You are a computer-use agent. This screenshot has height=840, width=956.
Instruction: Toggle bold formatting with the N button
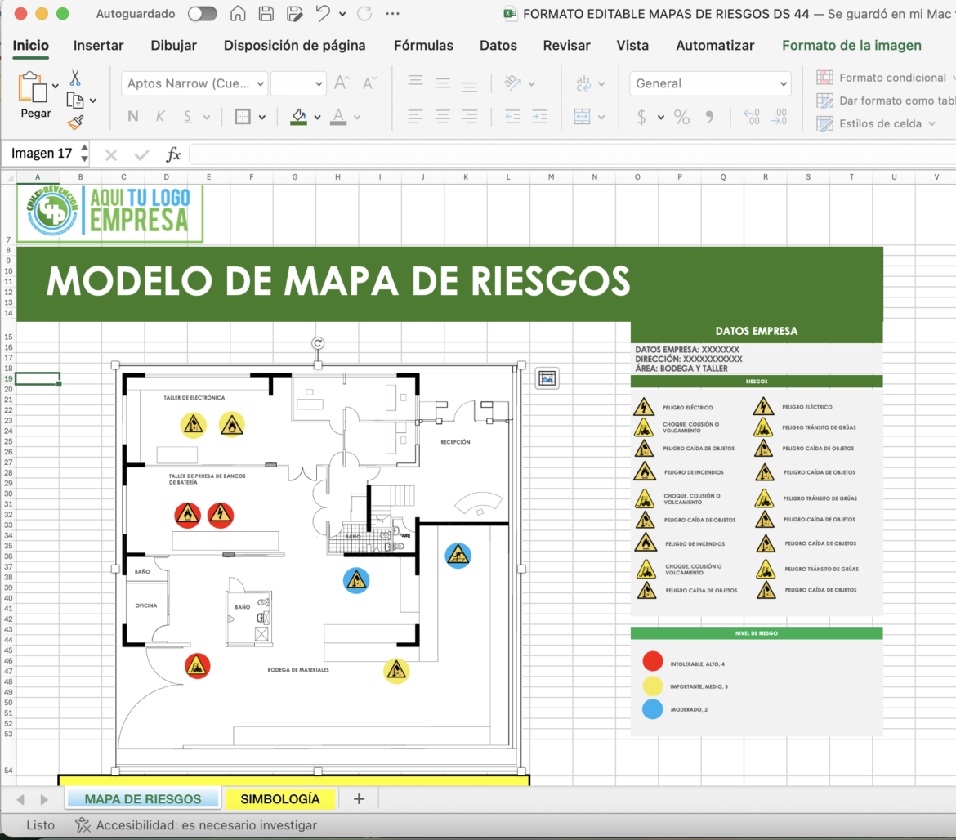click(x=132, y=116)
